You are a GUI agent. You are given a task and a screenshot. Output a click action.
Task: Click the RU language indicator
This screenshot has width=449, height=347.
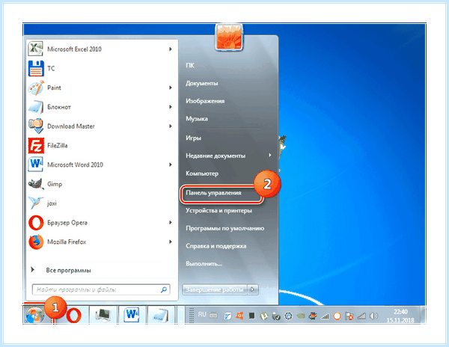202,314
